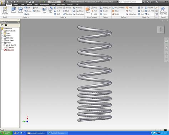Switch to the View ribbon tab
169x135 pixels.
(x=36, y=5)
